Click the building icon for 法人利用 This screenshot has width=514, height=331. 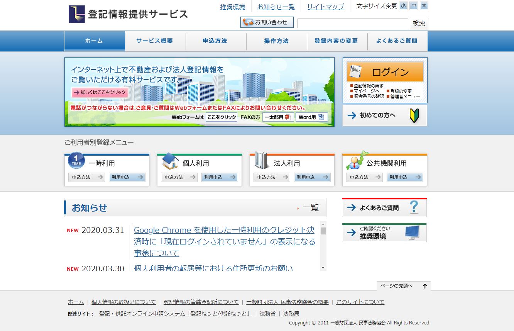pyautogui.click(x=261, y=161)
